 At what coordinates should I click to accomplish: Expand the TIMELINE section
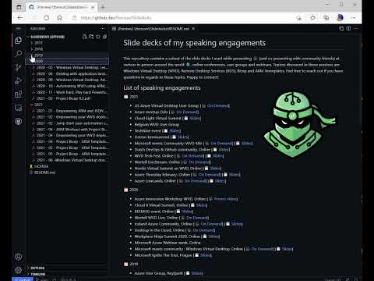click(68, 274)
